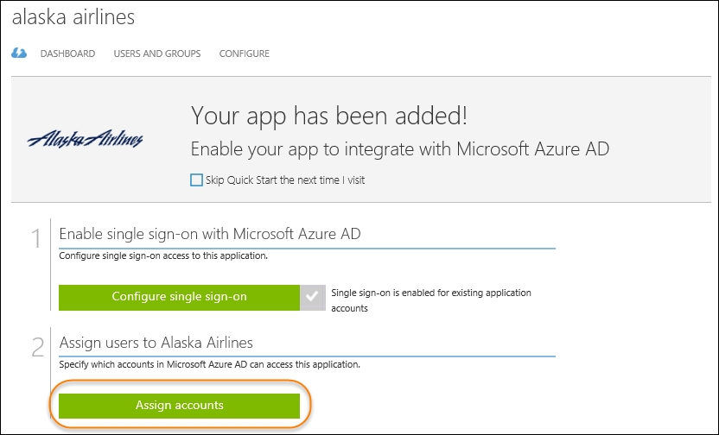719x435 pixels.
Task: Click the Assign accounts button
Action: (179, 406)
